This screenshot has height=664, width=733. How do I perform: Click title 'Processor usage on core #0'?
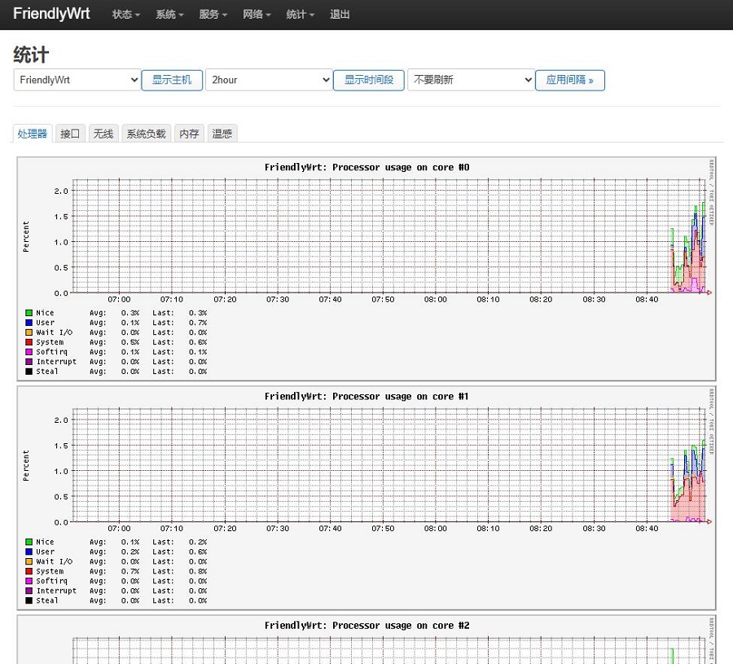366,167
